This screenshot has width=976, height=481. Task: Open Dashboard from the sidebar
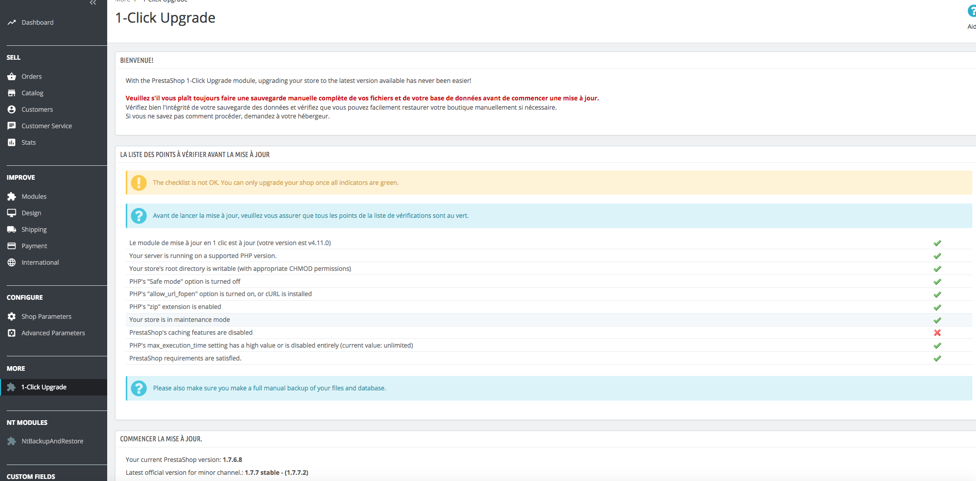coord(38,23)
